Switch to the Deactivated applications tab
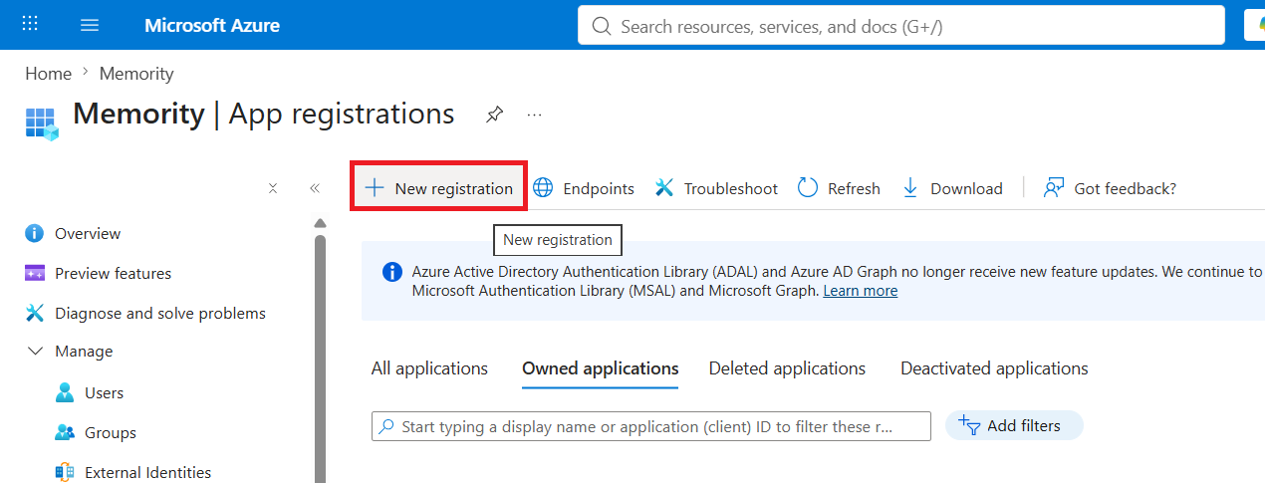This screenshot has height=483, width=1265. click(x=994, y=368)
